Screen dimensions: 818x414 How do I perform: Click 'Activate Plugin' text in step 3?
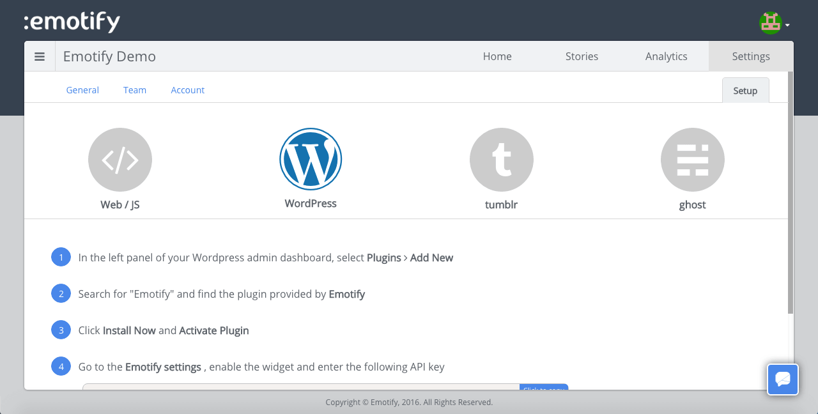point(214,331)
